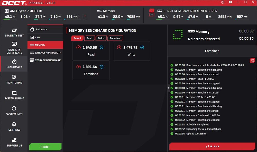Click NVIDIA GeForce RTX 4070 Ti SUPER header

coord(190,11)
